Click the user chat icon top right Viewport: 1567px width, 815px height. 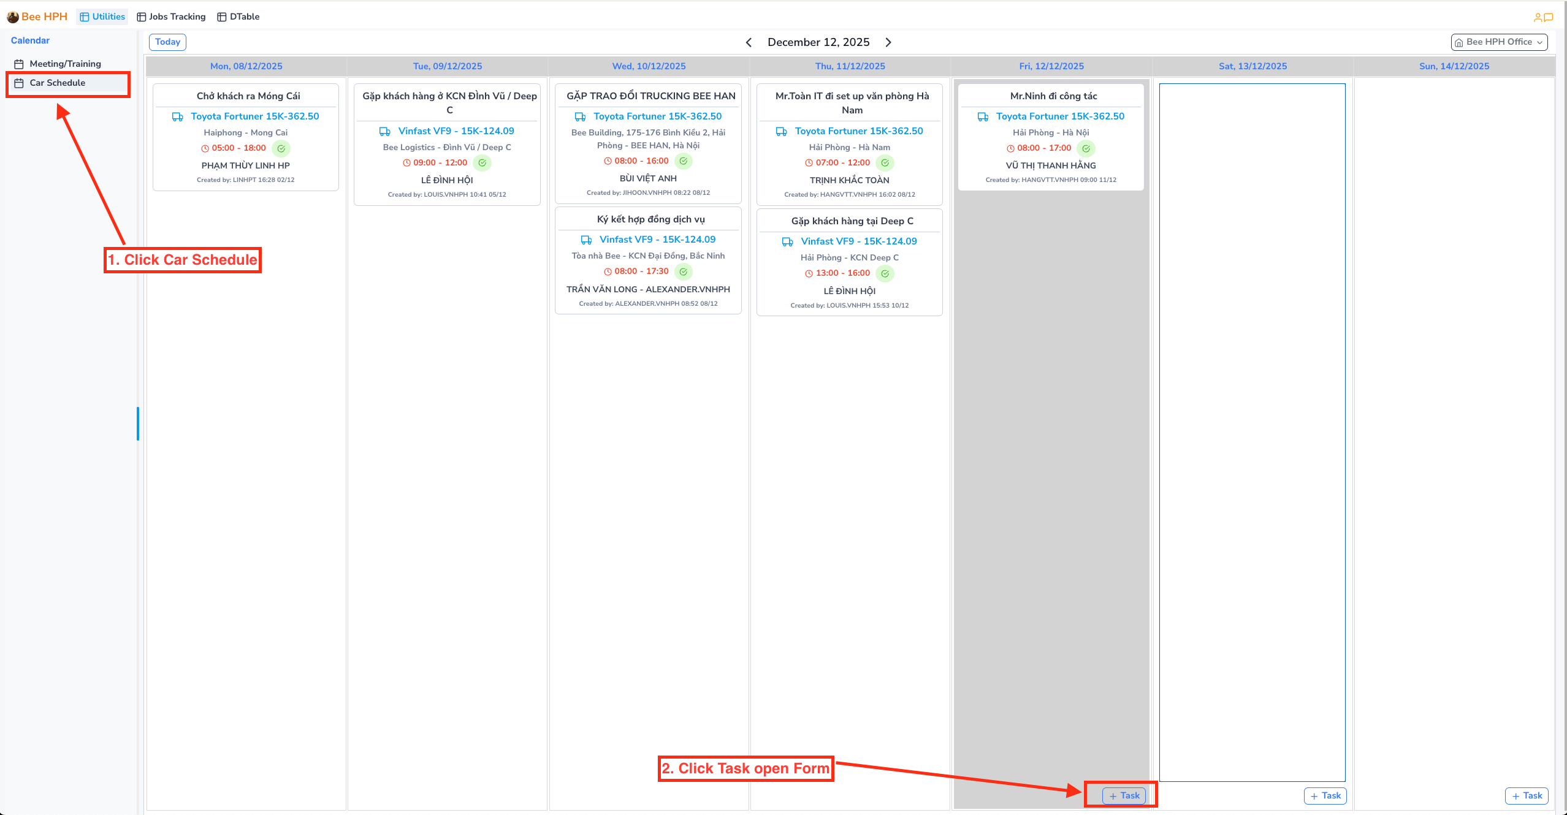[1543, 17]
